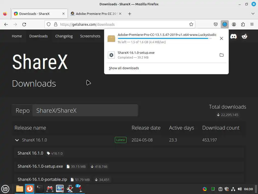This screenshot has height=194, width=258.
Task: Click the URL address bar
Action: click(x=120, y=25)
